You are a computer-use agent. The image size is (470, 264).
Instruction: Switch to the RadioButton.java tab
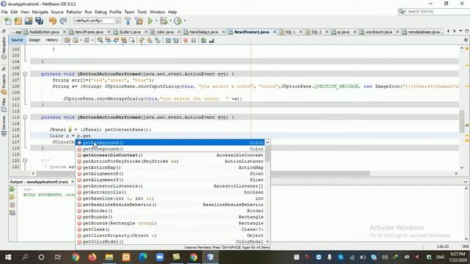click(x=44, y=32)
